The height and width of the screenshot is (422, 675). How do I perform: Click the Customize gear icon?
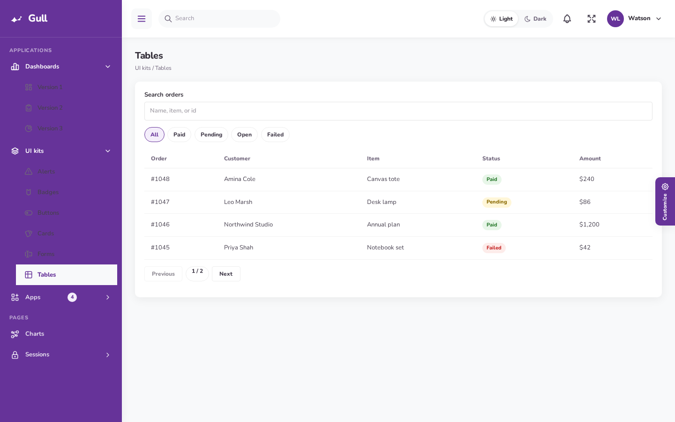pyautogui.click(x=665, y=187)
